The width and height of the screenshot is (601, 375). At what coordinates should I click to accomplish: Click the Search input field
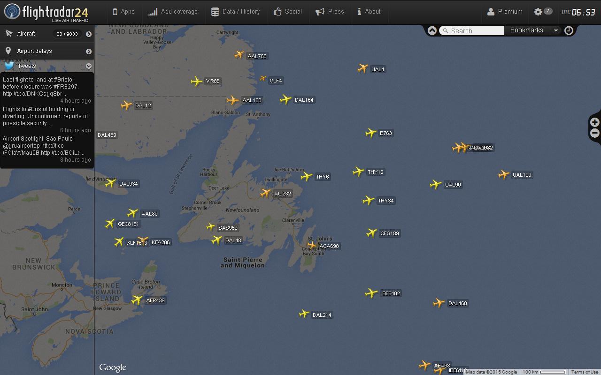click(x=472, y=30)
